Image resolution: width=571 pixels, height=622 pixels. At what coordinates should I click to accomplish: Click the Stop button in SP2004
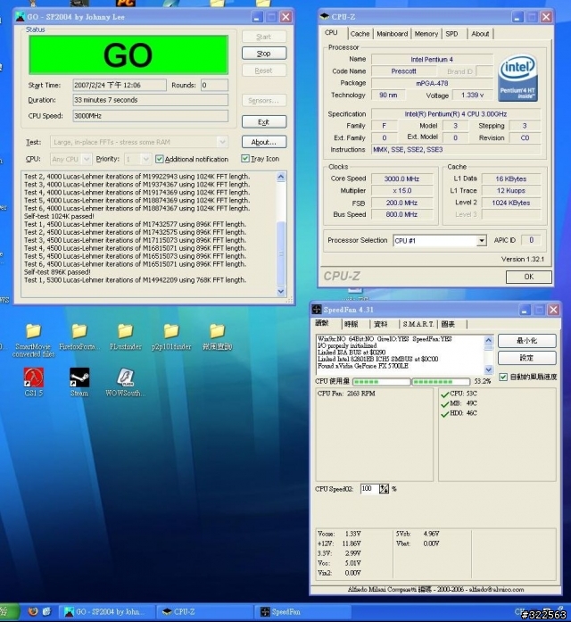264,54
